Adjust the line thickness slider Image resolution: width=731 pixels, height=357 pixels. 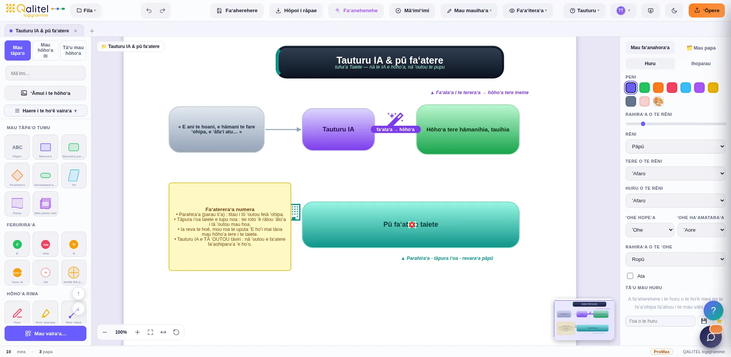676,124
